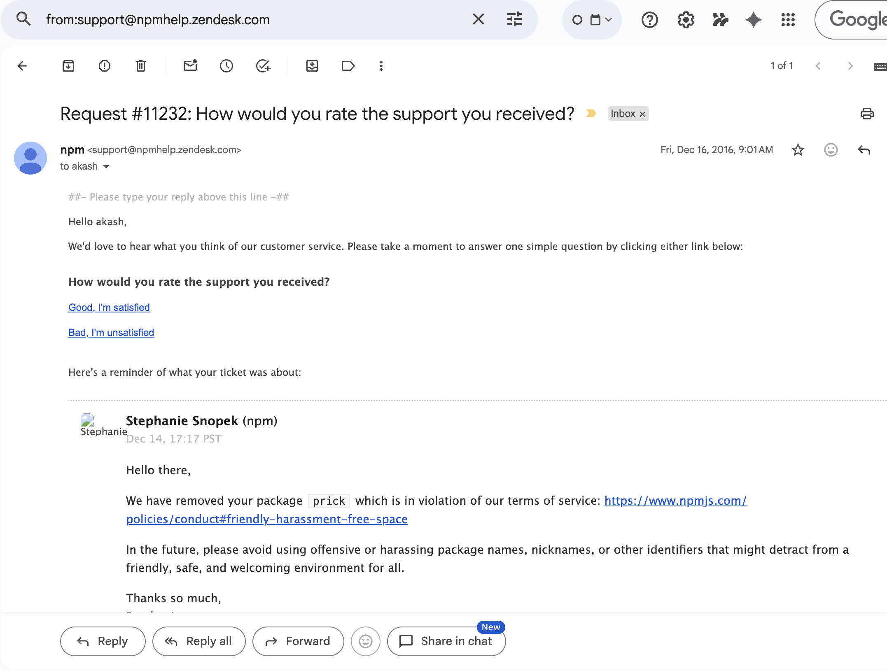Expand the 'to akash' recipient details
The height and width of the screenshot is (671, 887).
click(106, 166)
